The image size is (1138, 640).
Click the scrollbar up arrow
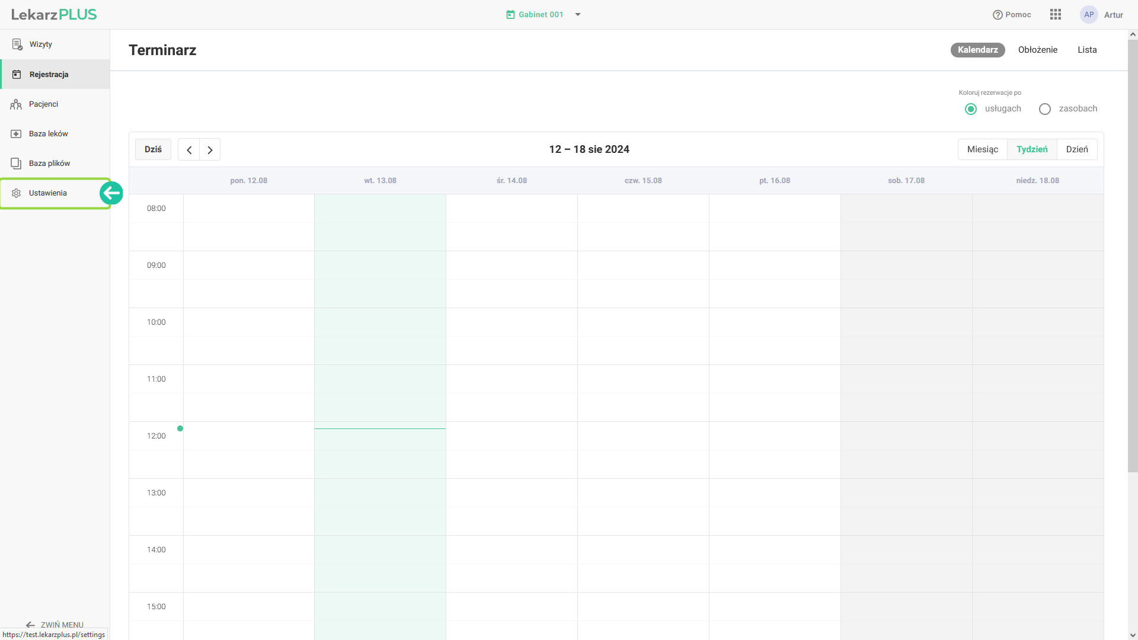click(1133, 34)
